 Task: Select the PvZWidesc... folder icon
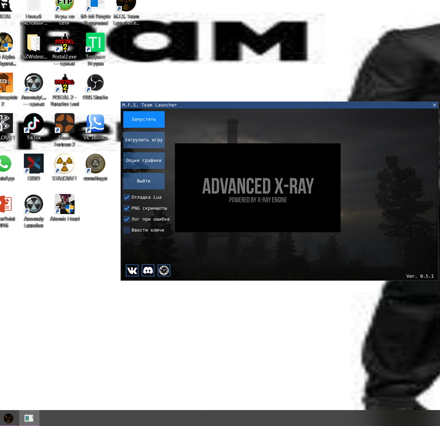click(33, 47)
